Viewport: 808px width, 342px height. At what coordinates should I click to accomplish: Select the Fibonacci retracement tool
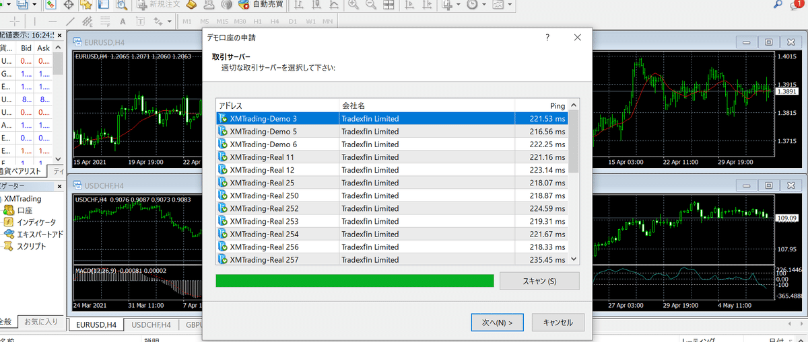pos(105,22)
